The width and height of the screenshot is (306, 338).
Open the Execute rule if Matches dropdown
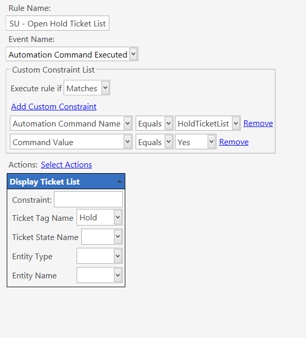tap(87, 88)
